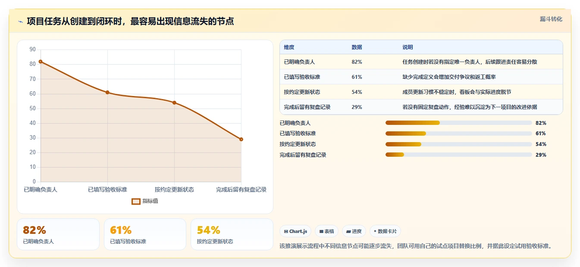Open the 54% 按约定更新状态 data card

click(x=232, y=234)
